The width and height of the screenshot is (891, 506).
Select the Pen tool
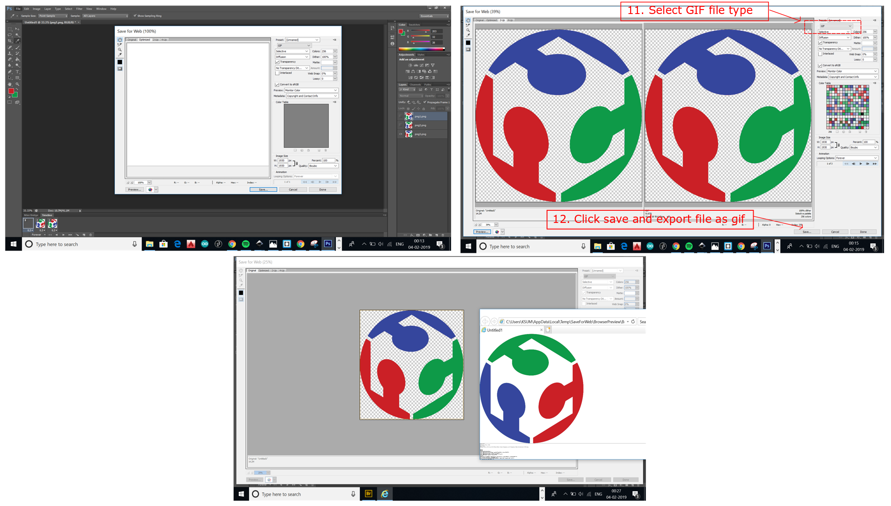tap(9, 71)
